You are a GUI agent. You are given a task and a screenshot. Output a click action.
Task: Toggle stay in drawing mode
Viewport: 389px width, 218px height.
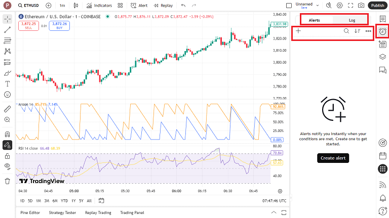8,145
